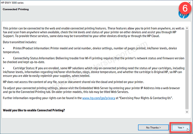This screenshot has height=134, width=193.
Task: Click the scrollbar down arrow
Action: coord(187,112)
